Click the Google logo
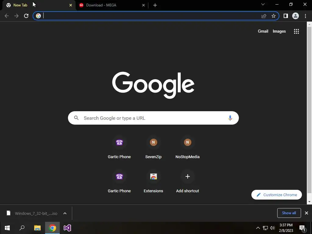 tap(153, 85)
